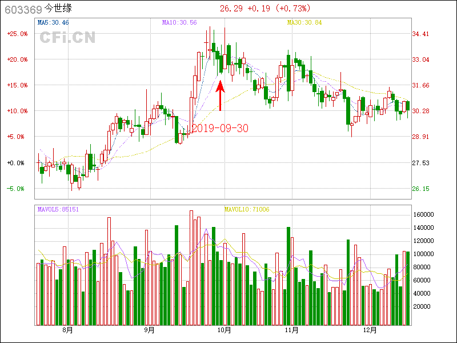Select the 8月 month label on the time axis

(67, 330)
